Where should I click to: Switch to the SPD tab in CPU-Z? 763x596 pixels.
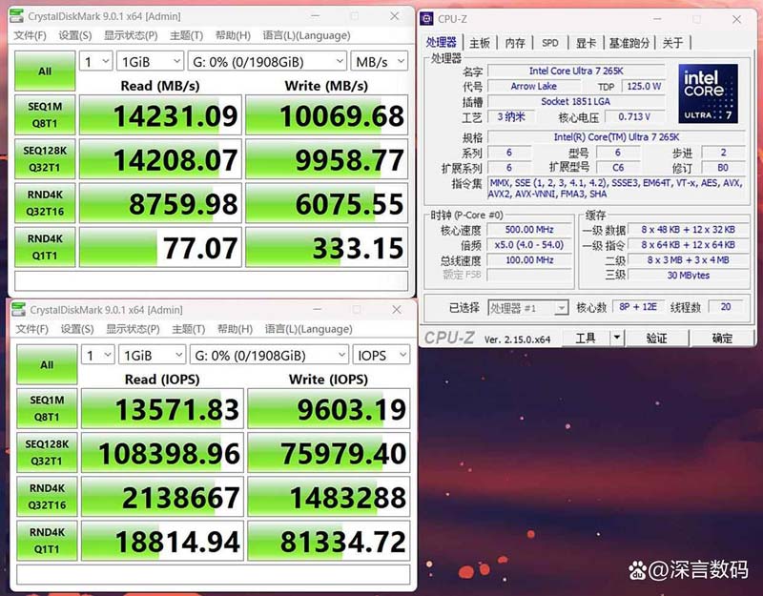click(550, 43)
